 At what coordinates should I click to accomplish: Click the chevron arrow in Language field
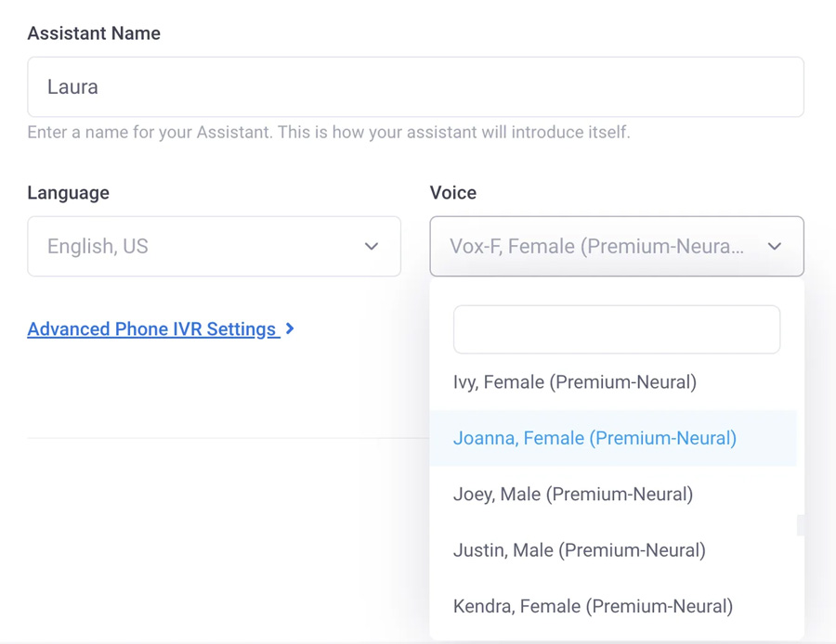[372, 247]
